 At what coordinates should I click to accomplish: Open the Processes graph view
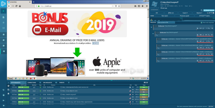coord(184,16)
